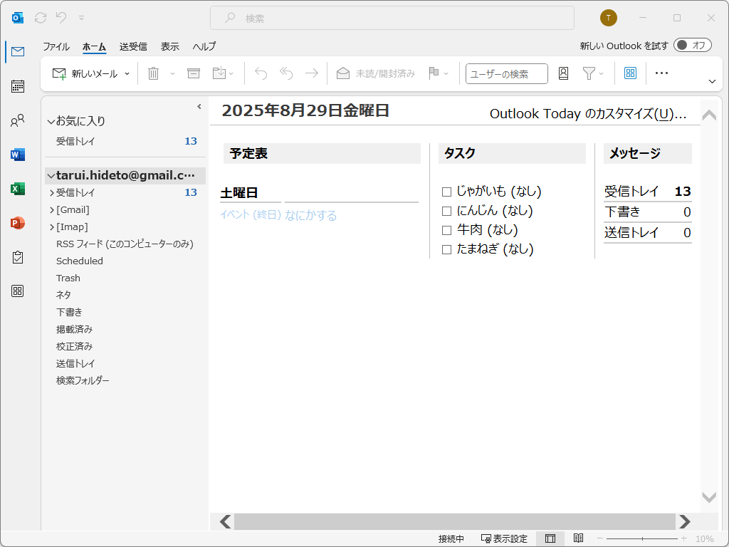The width and height of the screenshot is (729, 547).
Task: Open Word from the left app rail
Action: (17, 154)
